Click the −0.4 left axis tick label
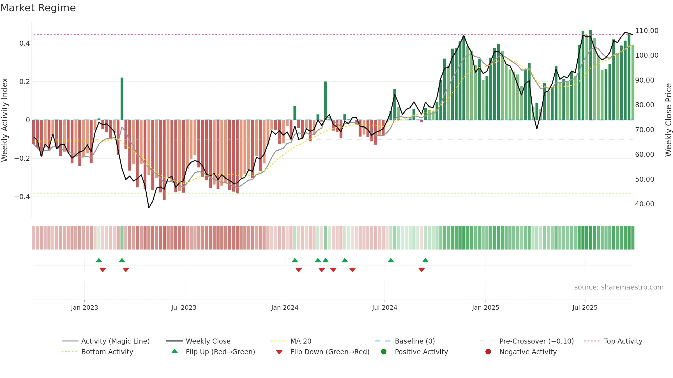 (22, 197)
